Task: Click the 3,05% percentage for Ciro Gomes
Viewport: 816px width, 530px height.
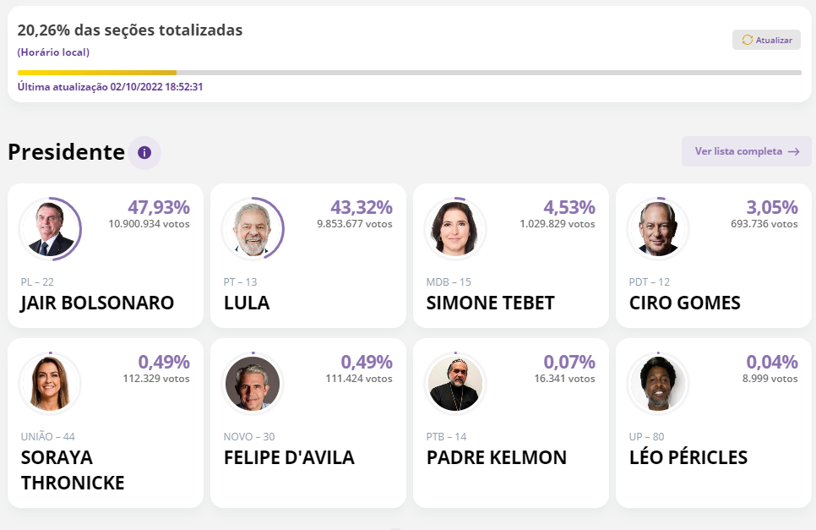Action: [771, 207]
